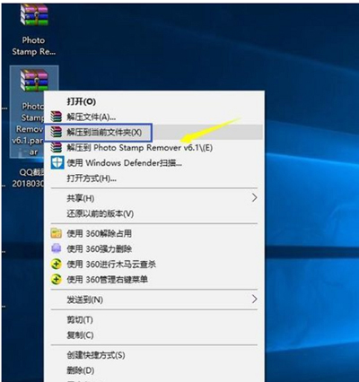359x382 pixels.
Task: Choose 删除(D) from the context menu
Action: 153,370
